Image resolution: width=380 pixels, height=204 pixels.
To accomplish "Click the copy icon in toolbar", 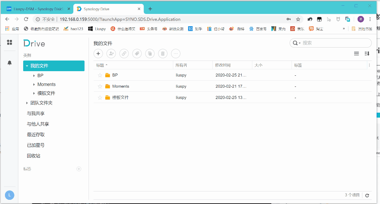I will pyautogui.click(x=150, y=54).
